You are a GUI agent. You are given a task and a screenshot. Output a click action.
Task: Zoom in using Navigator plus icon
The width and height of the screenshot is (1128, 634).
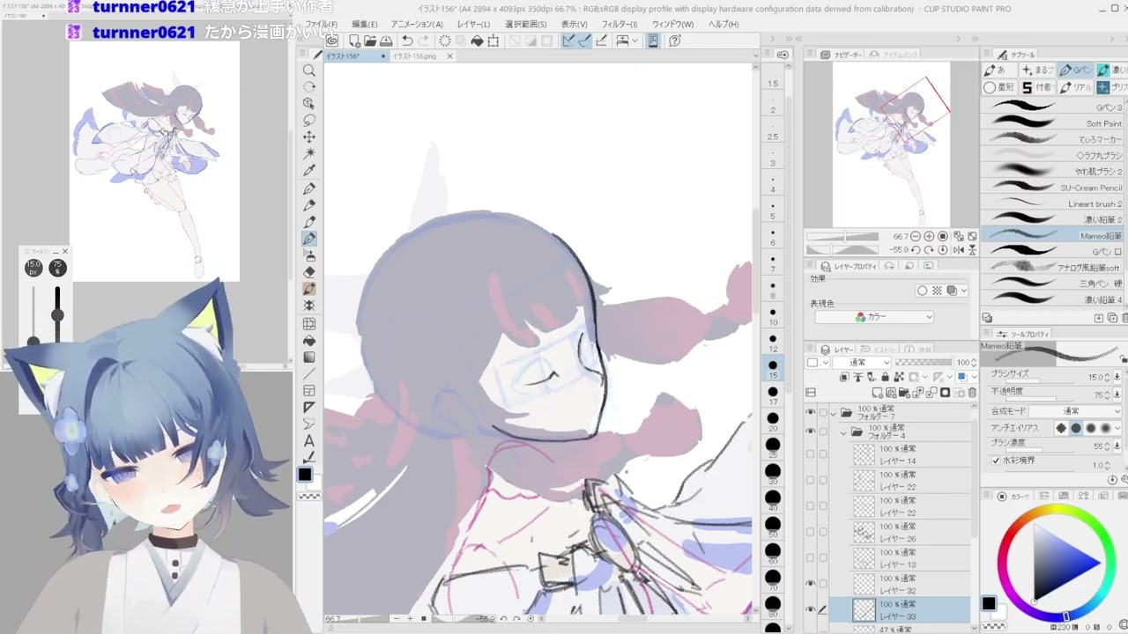(x=929, y=236)
